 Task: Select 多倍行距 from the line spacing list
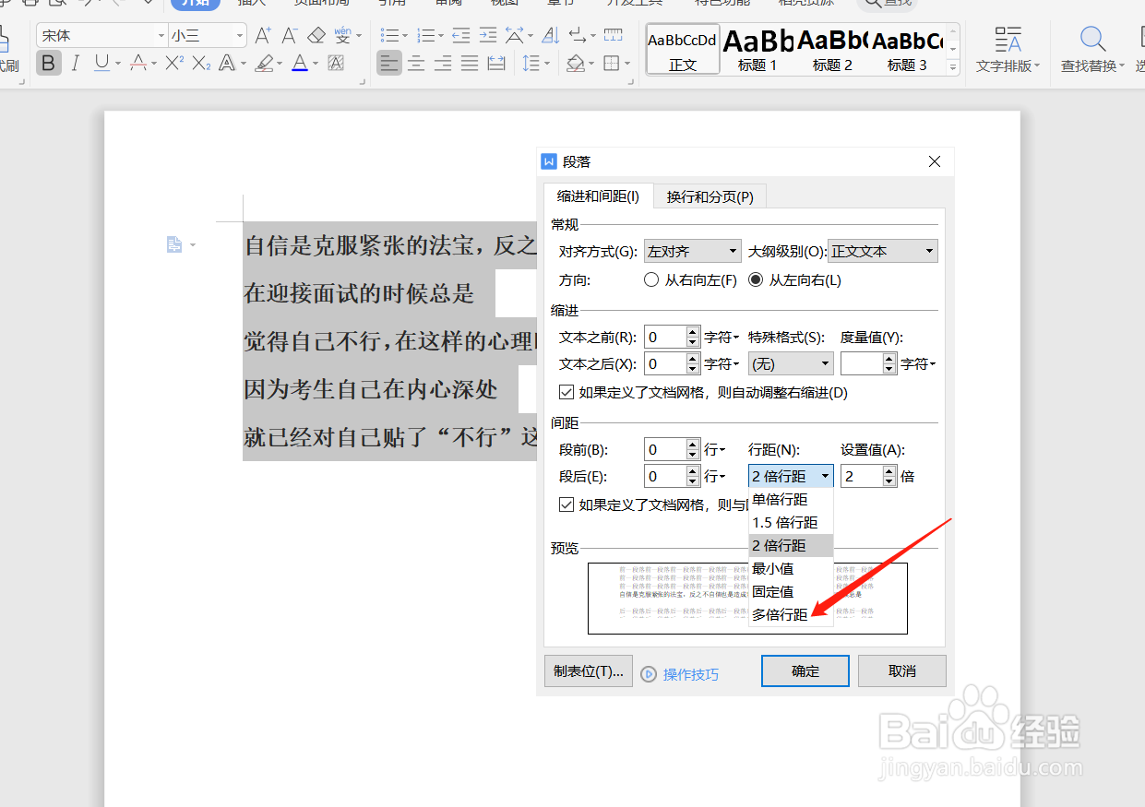778,613
